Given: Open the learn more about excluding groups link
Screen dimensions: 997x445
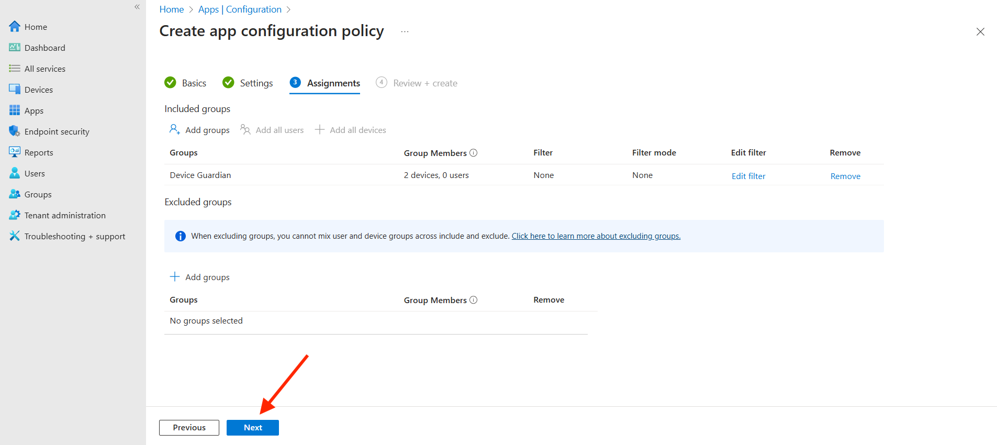Looking at the screenshot, I should [x=596, y=236].
